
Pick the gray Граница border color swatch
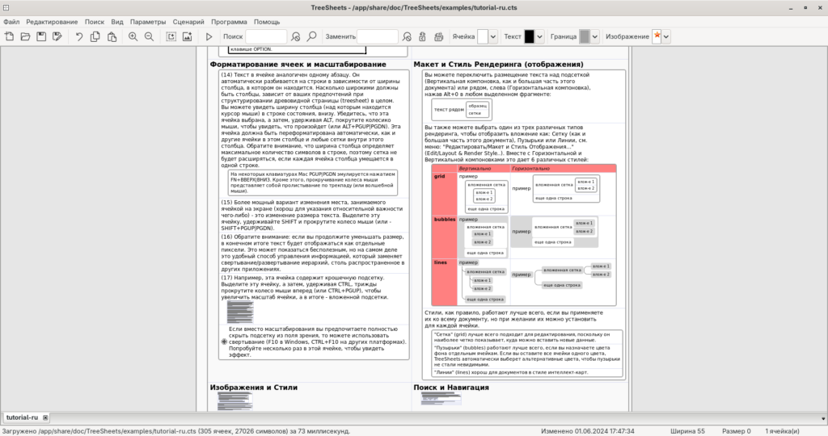coord(584,36)
